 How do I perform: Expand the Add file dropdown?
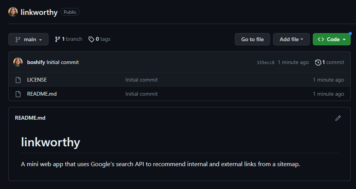[x=291, y=39]
